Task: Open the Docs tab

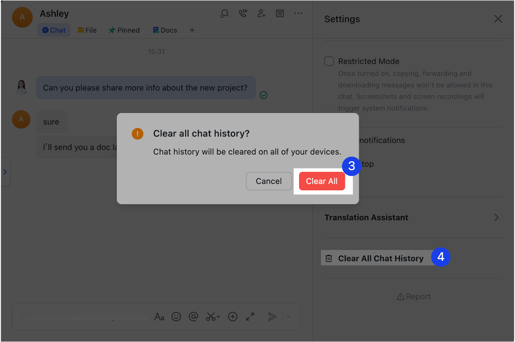Action: (165, 30)
